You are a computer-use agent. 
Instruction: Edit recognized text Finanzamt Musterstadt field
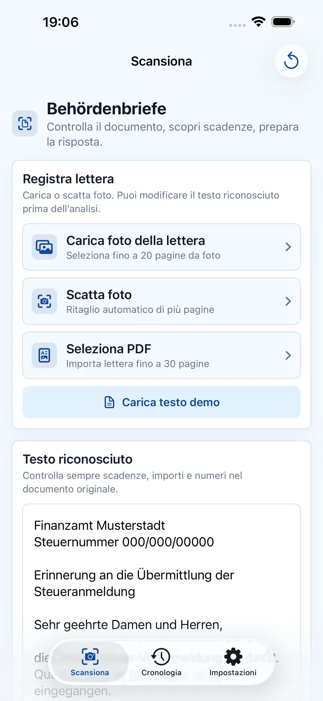point(161,602)
